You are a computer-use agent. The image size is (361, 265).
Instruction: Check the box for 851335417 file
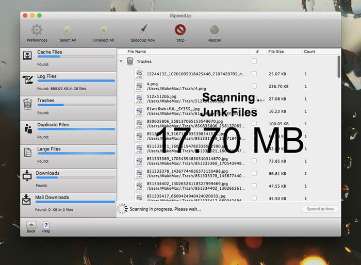[x=254, y=198]
